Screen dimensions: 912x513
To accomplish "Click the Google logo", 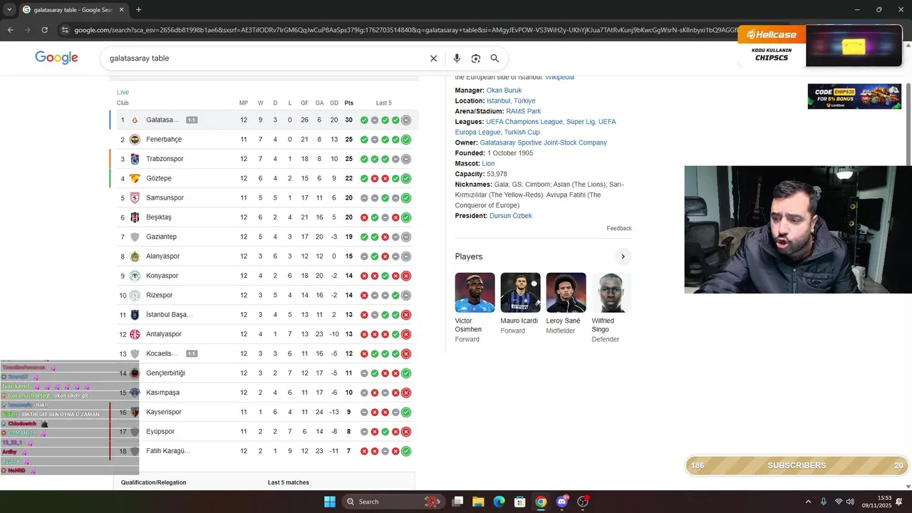I will pyautogui.click(x=56, y=58).
